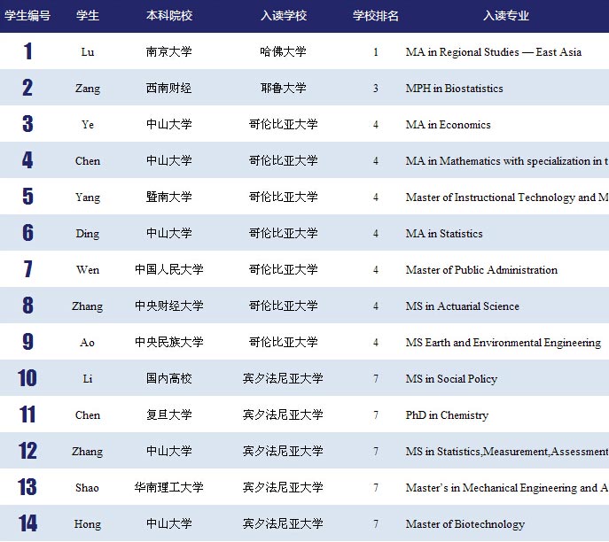Viewport: 609px width, 542px height.
Task: Select Master of Instructional Technology text
Action: pyautogui.click(x=507, y=197)
